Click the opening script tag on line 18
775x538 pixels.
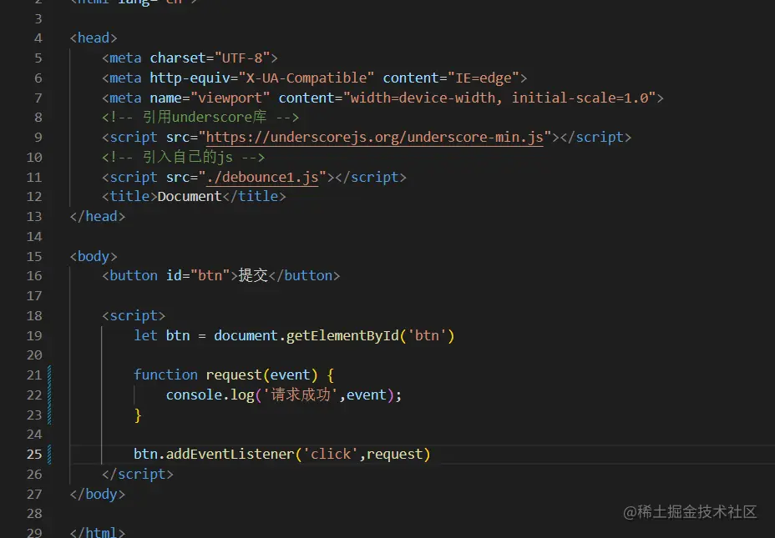(x=134, y=315)
